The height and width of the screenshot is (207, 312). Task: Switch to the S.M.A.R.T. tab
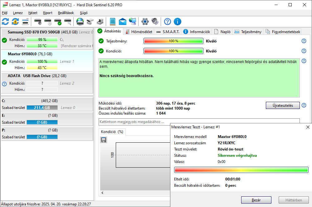pos(168,32)
